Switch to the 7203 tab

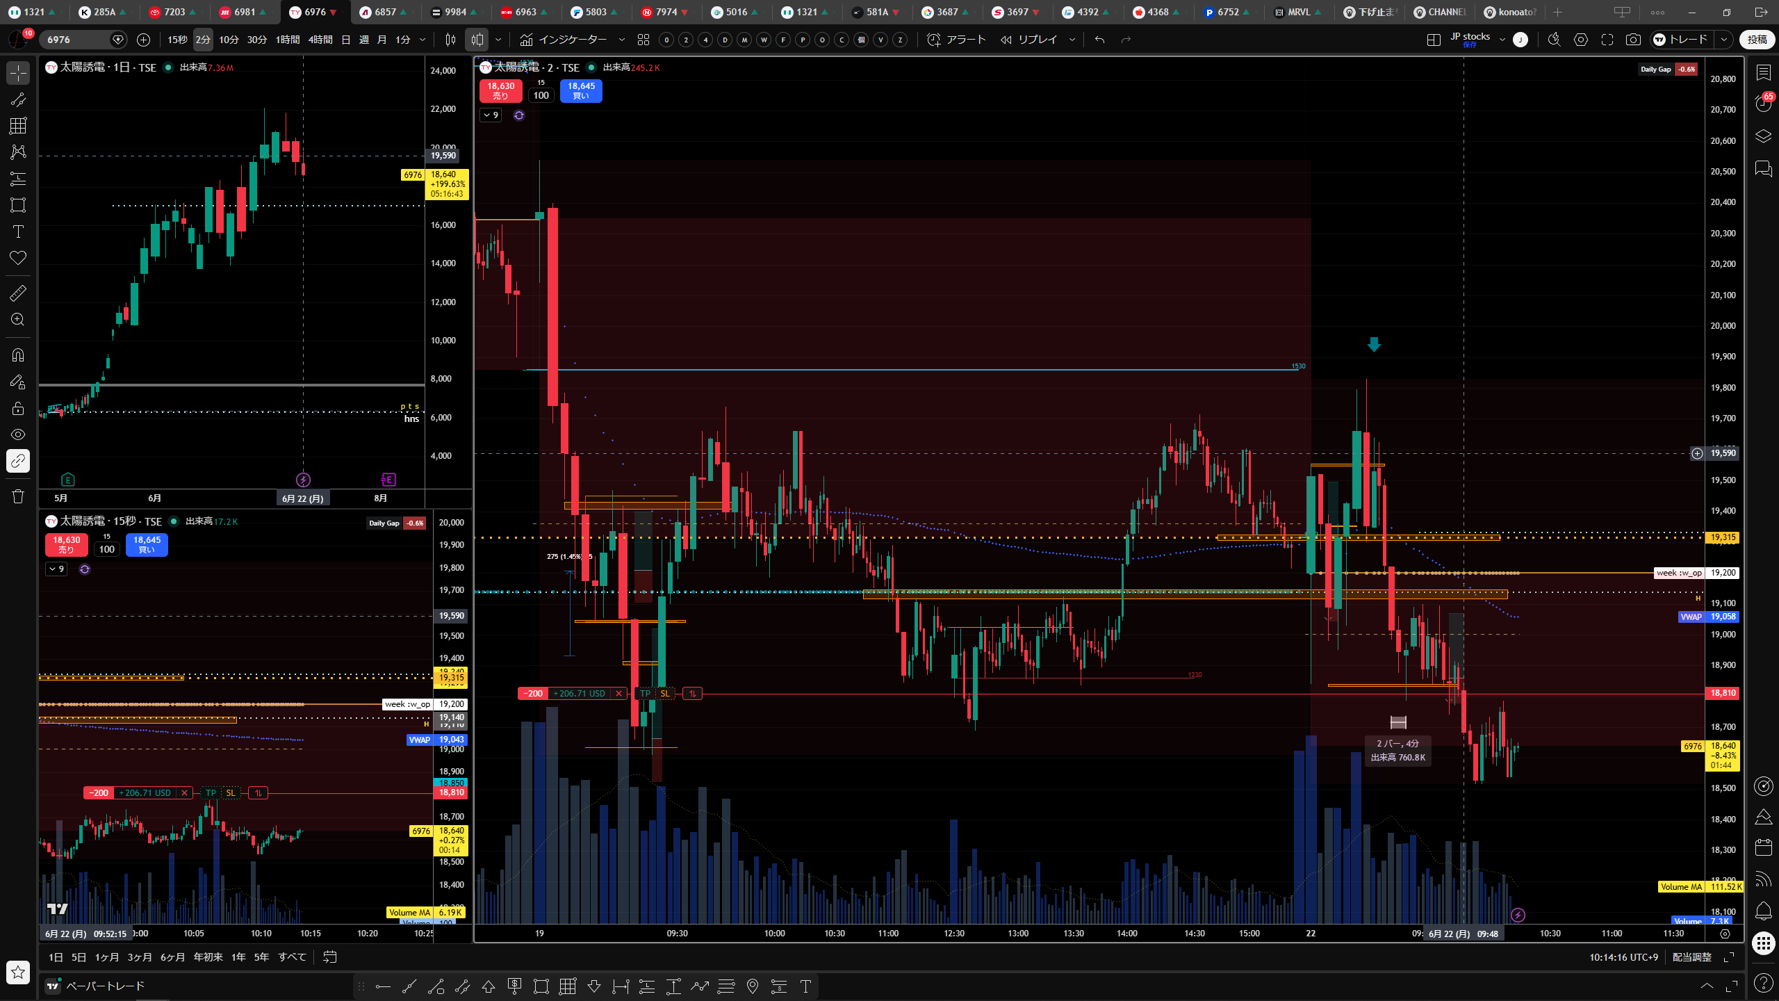click(175, 12)
